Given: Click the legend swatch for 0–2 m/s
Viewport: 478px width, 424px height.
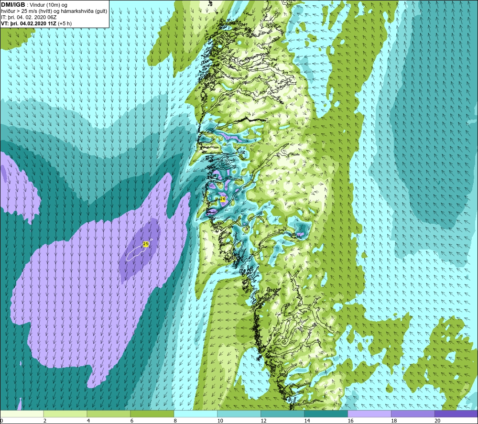Looking at the screenshot, I should (22, 414).
